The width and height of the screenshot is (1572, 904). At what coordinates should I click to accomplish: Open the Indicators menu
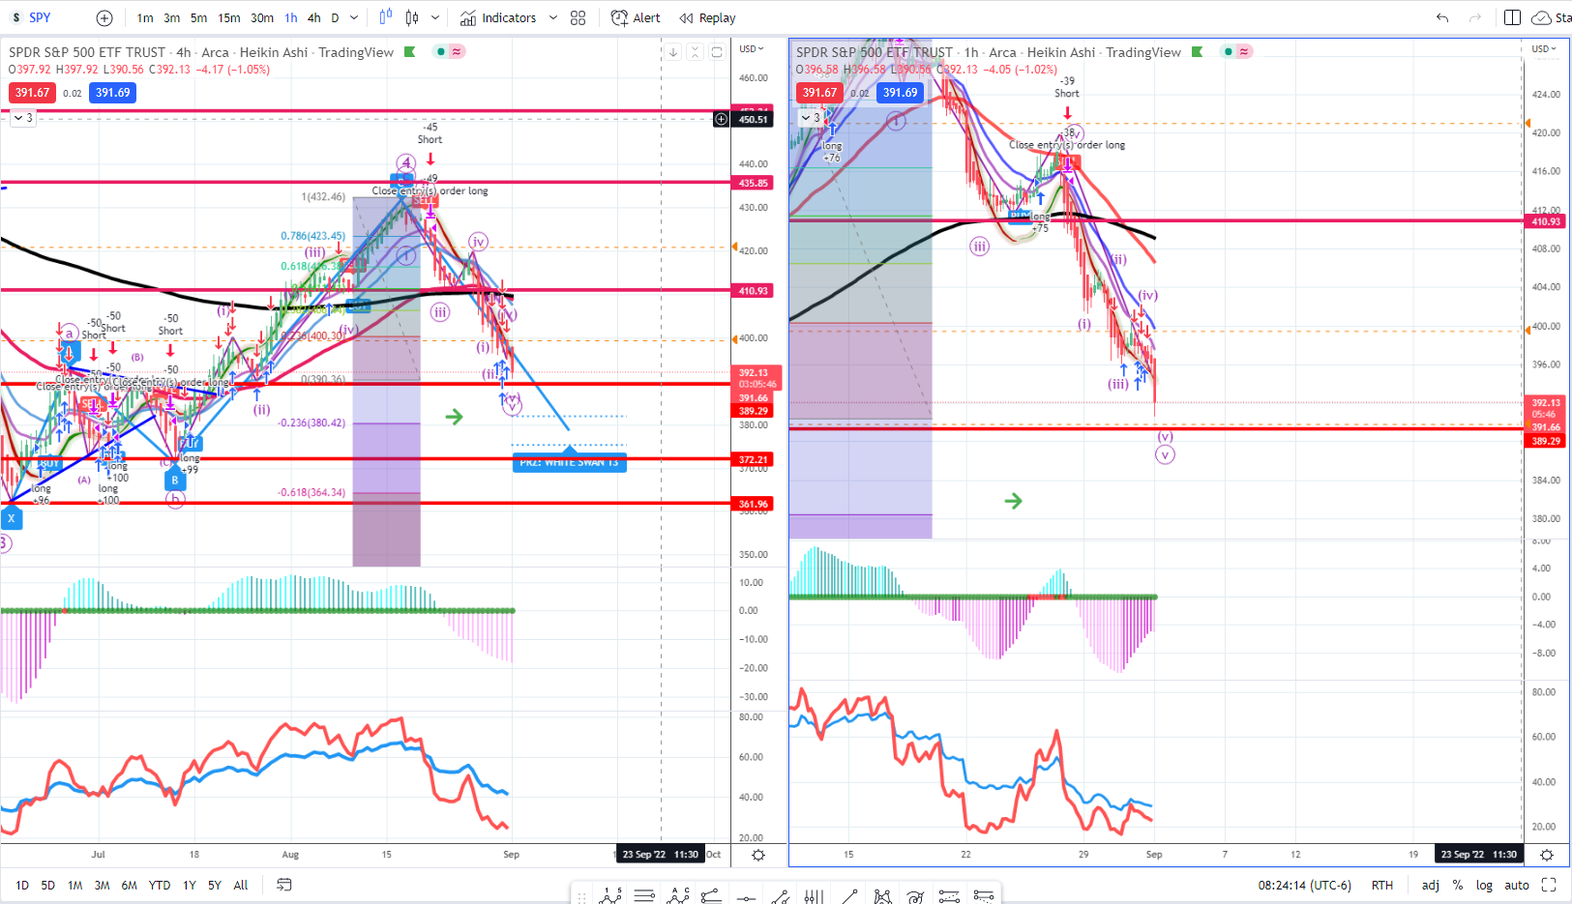pyautogui.click(x=498, y=17)
